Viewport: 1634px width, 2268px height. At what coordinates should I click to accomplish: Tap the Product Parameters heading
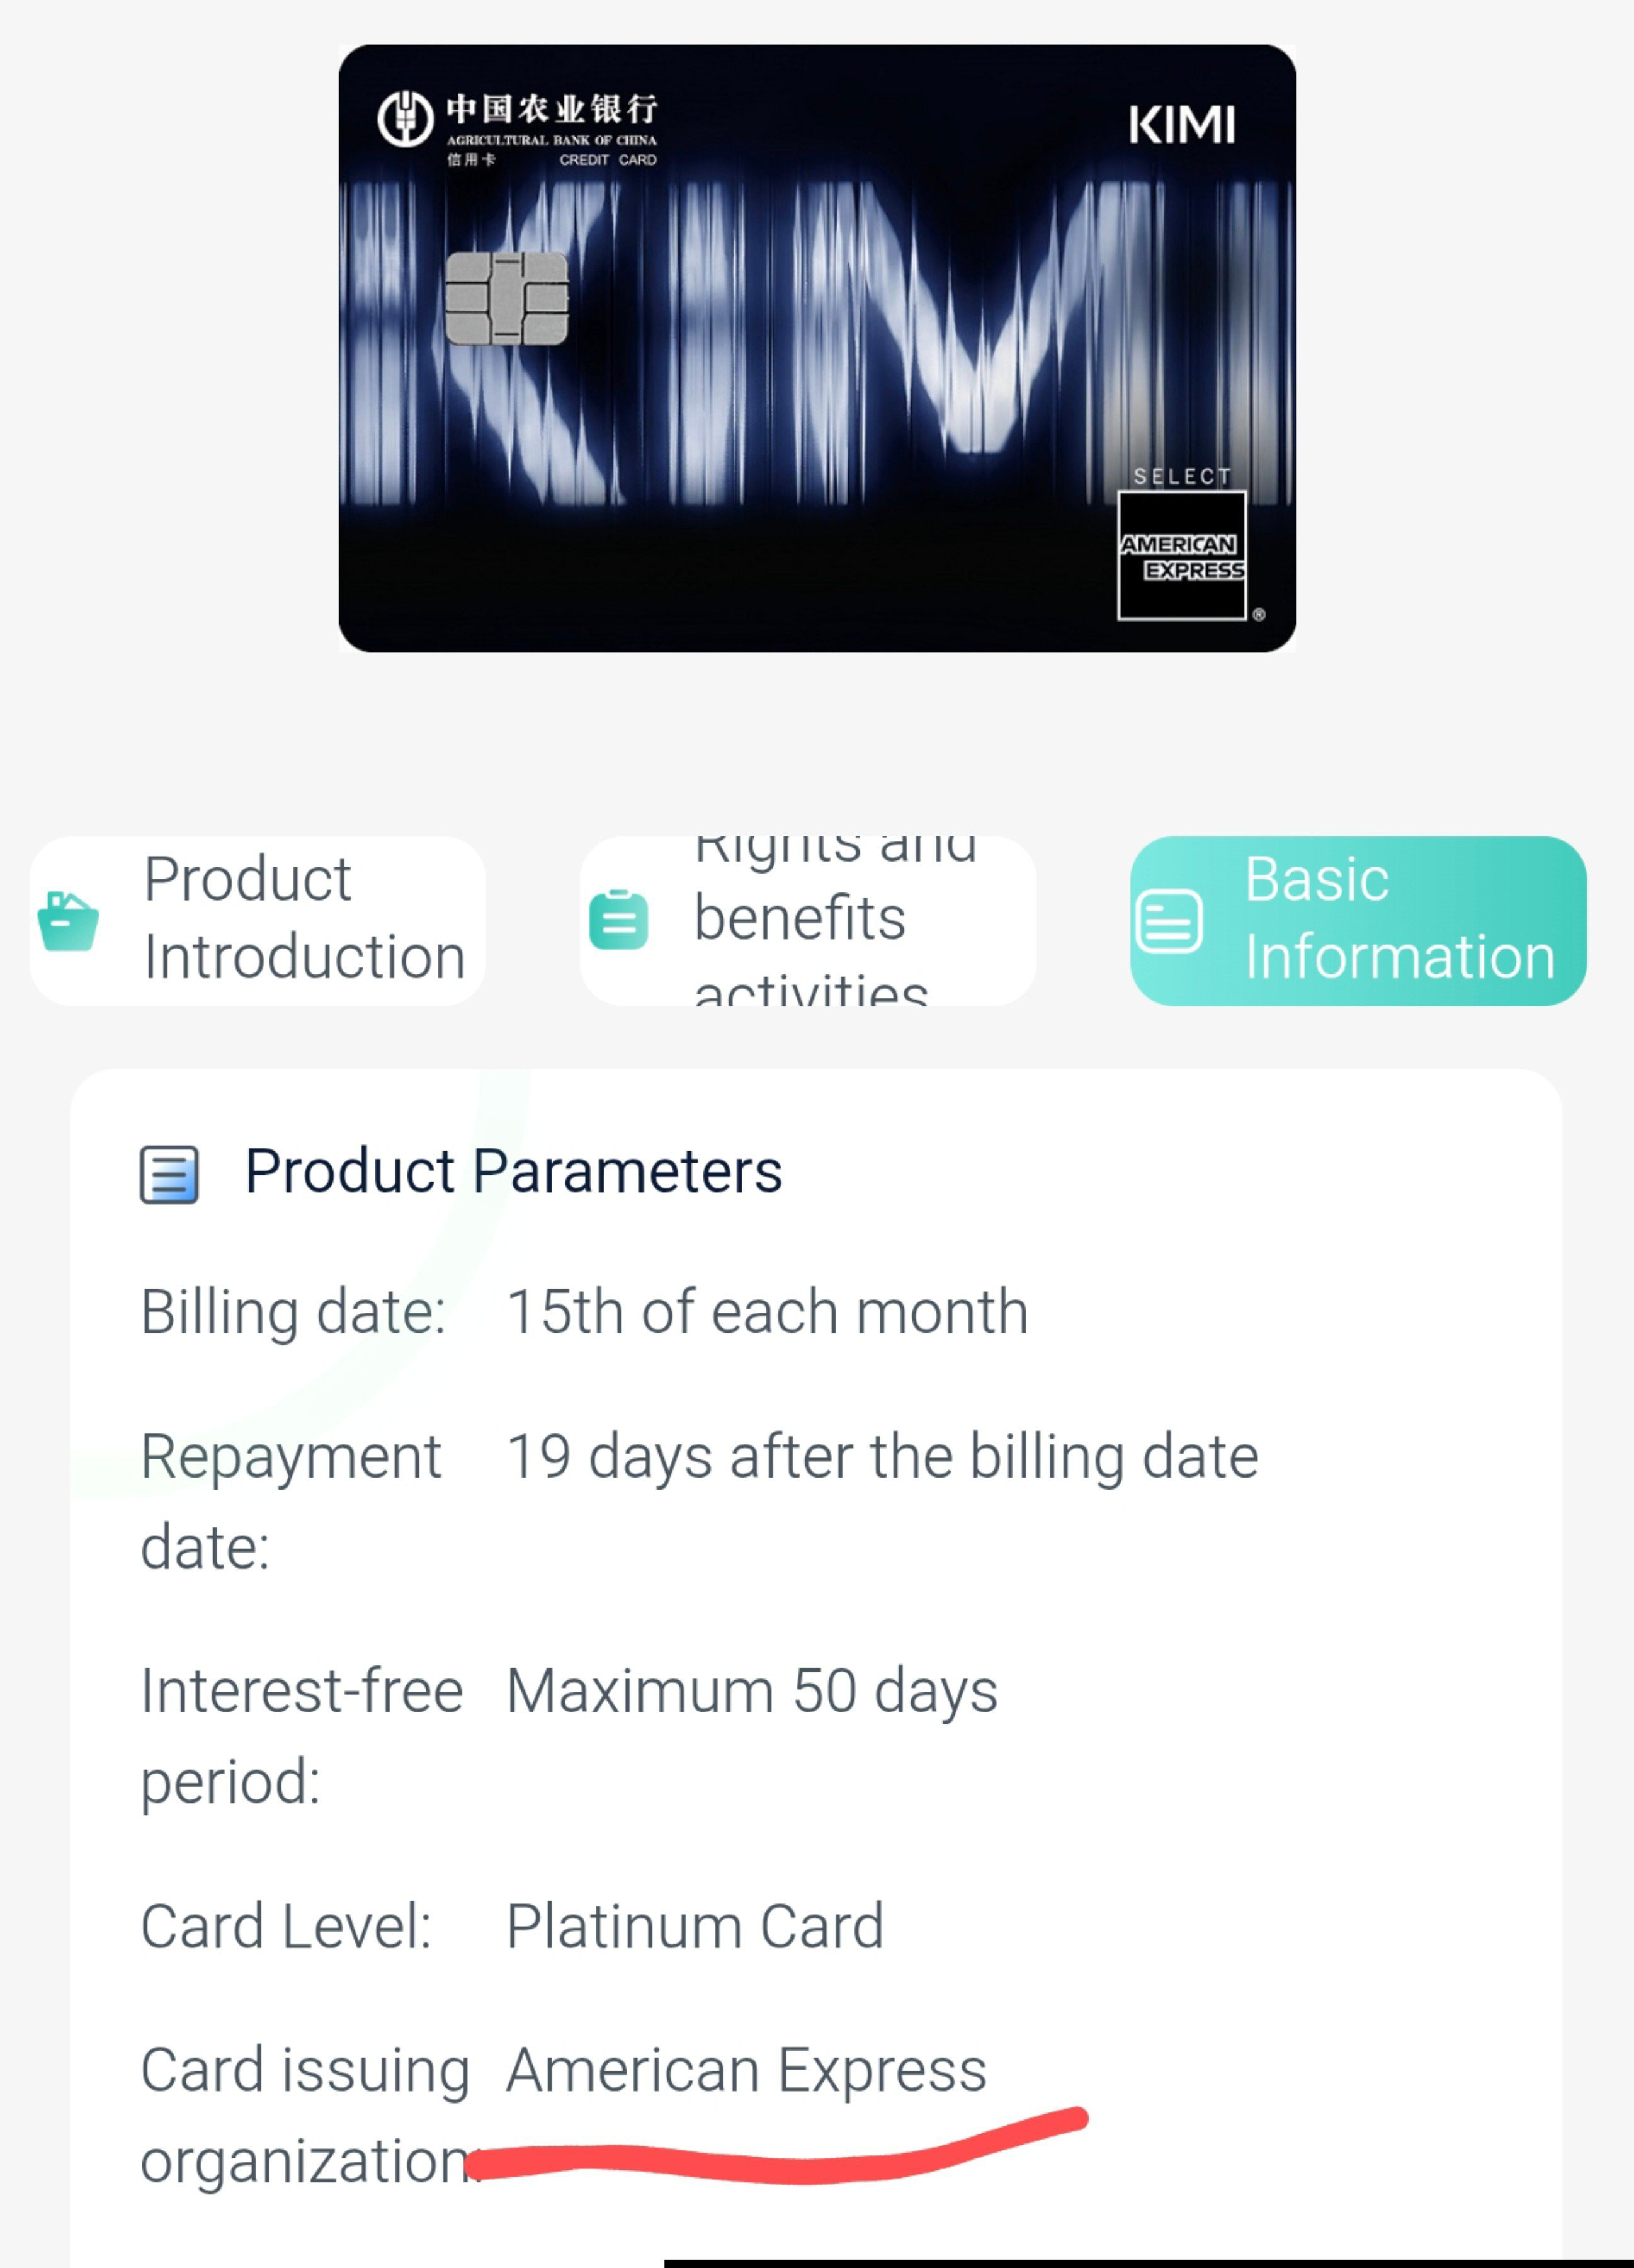(513, 1171)
